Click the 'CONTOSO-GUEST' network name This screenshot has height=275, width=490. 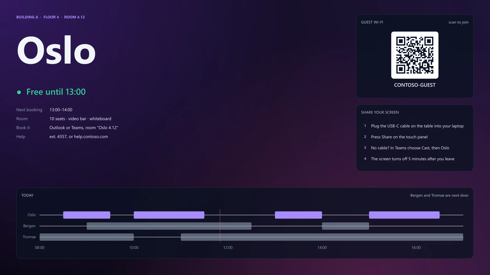(x=415, y=85)
